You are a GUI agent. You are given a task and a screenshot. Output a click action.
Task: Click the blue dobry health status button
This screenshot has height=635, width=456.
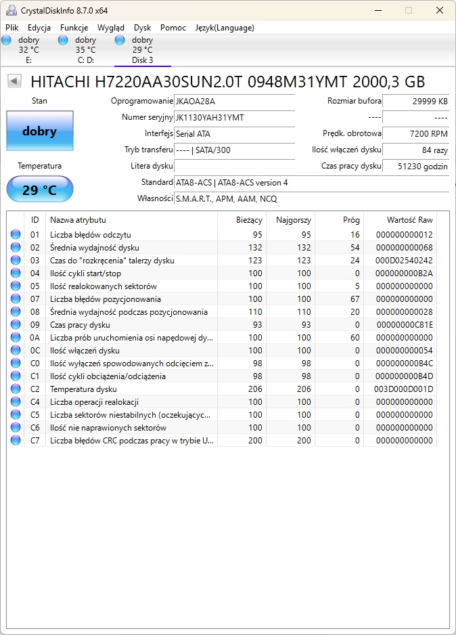click(40, 131)
